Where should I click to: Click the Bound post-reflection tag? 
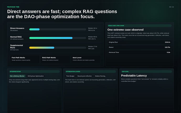[x=84, y=76]
